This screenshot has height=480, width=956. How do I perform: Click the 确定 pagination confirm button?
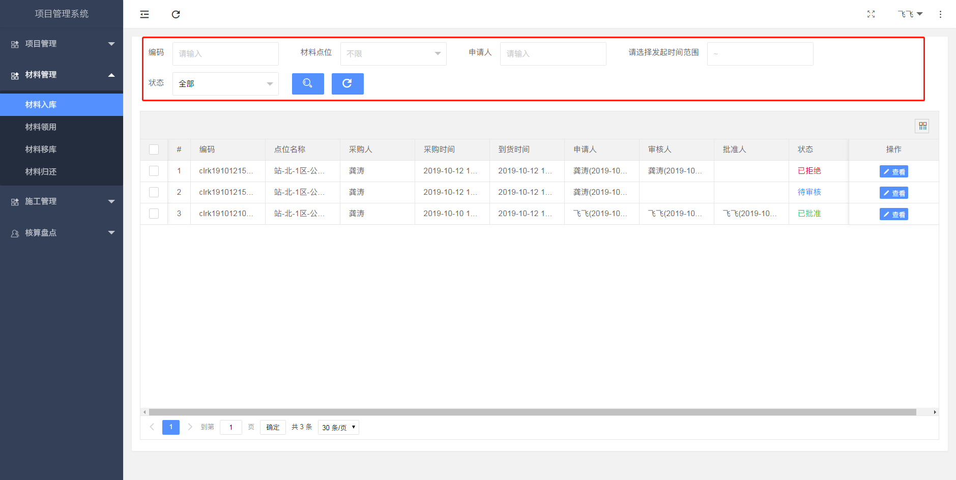[x=273, y=427]
